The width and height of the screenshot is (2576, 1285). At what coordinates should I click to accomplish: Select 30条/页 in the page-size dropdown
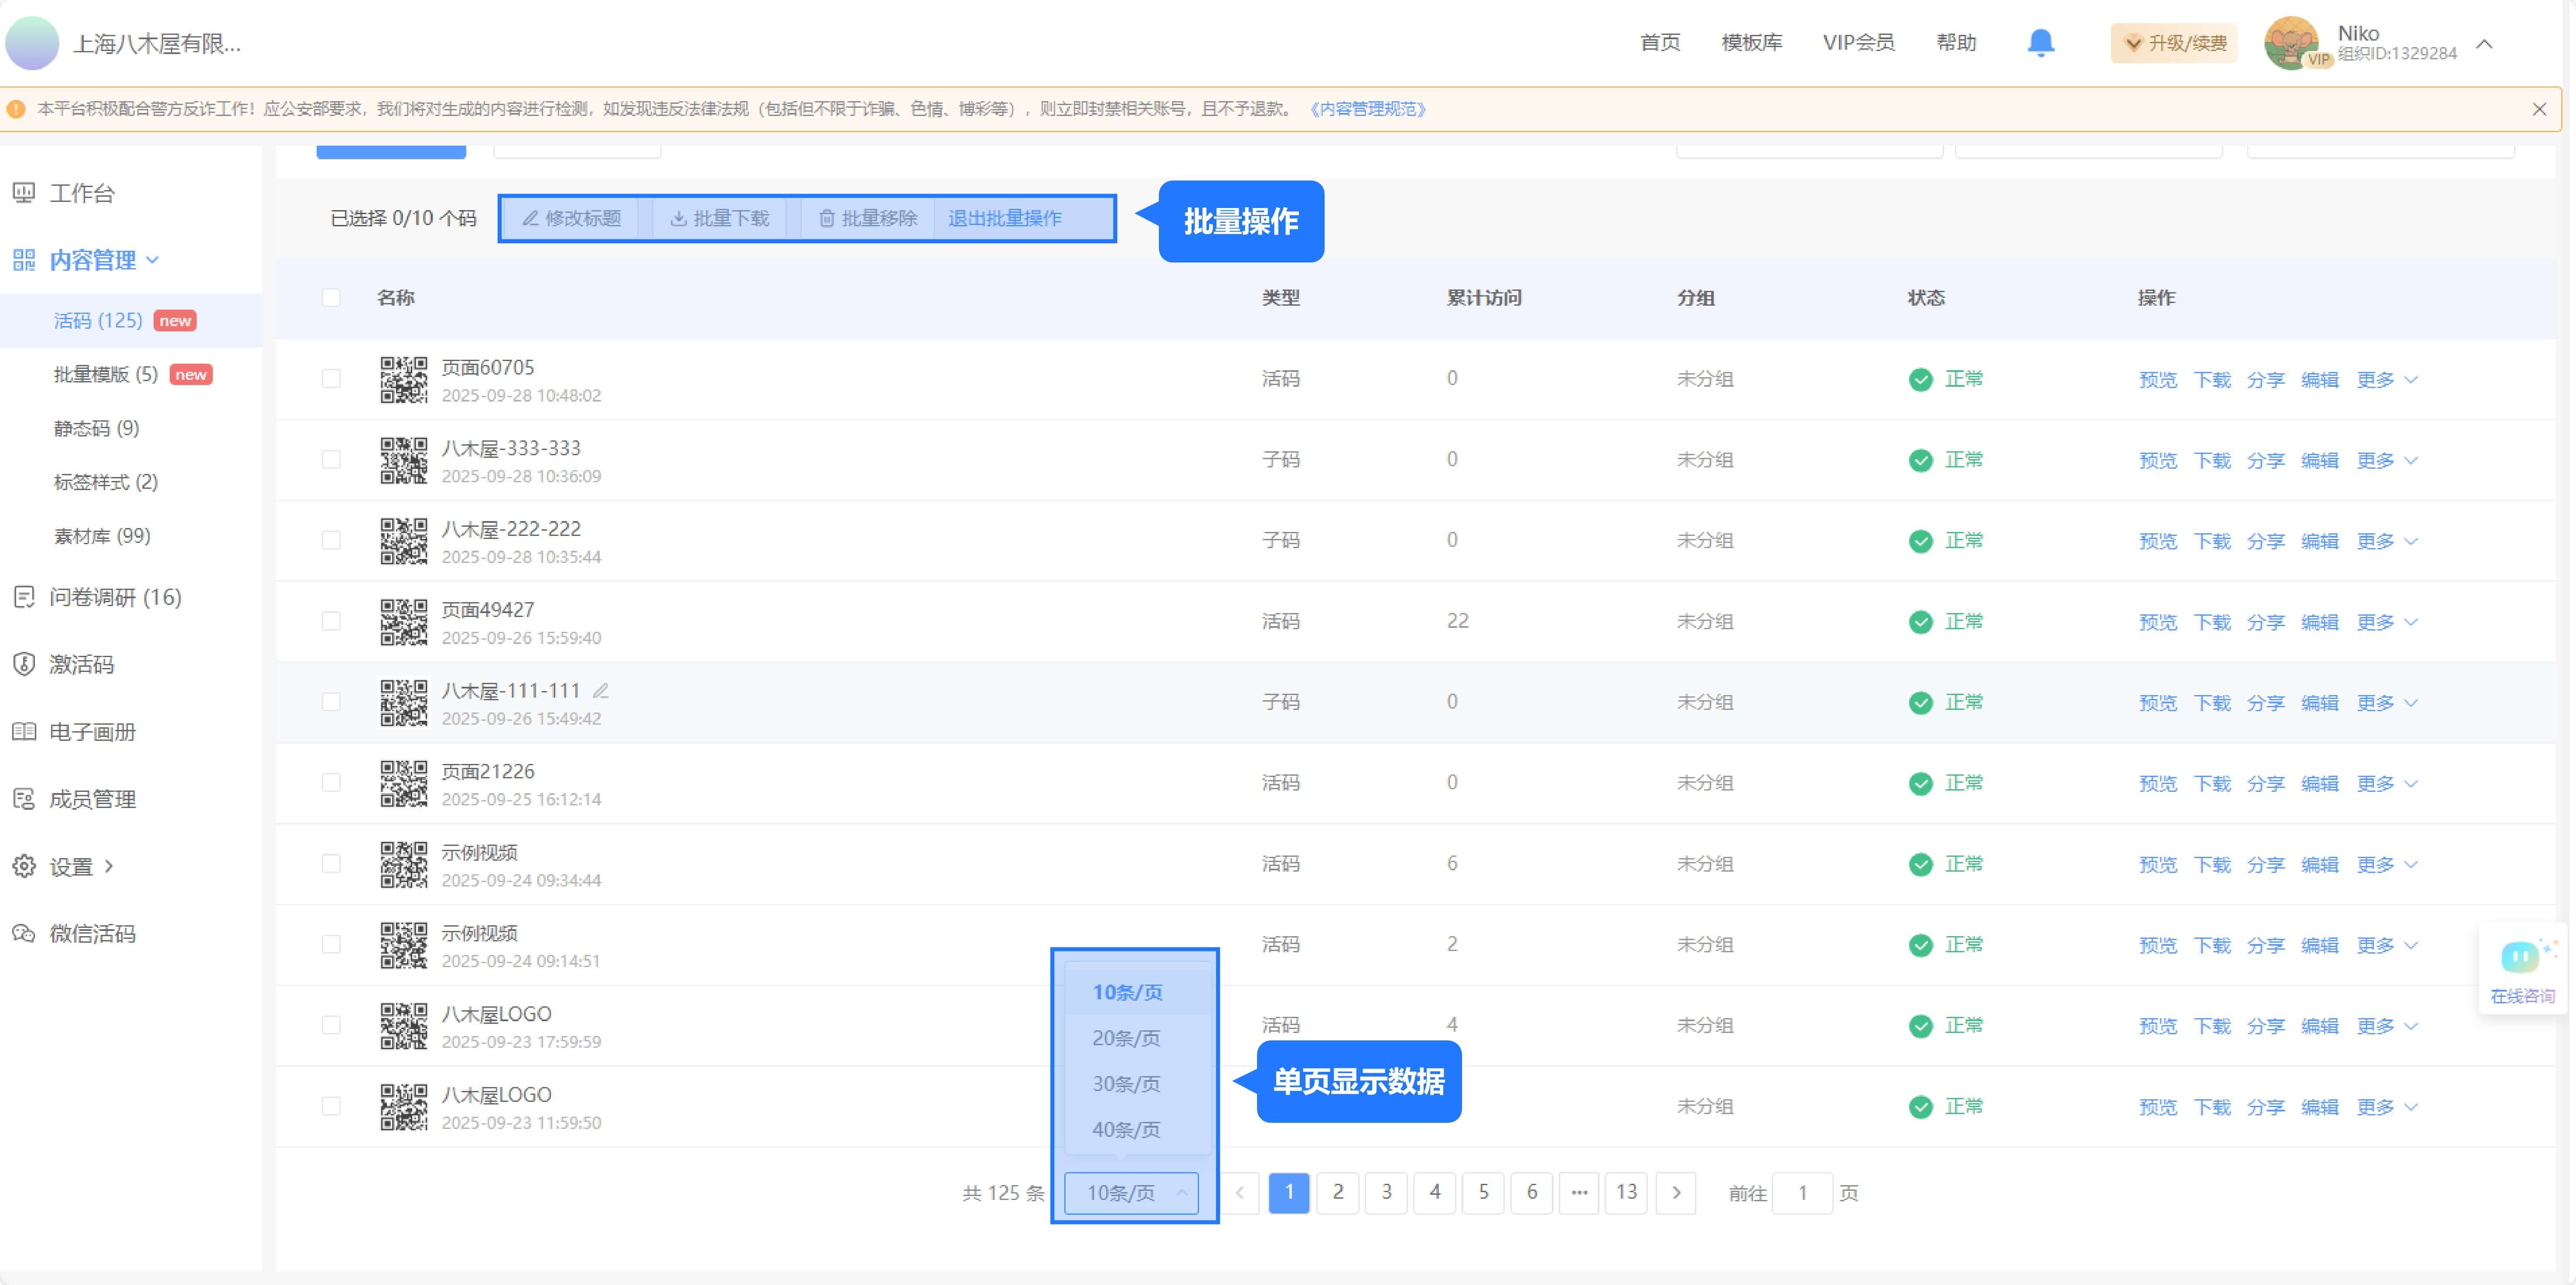coord(1126,1083)
